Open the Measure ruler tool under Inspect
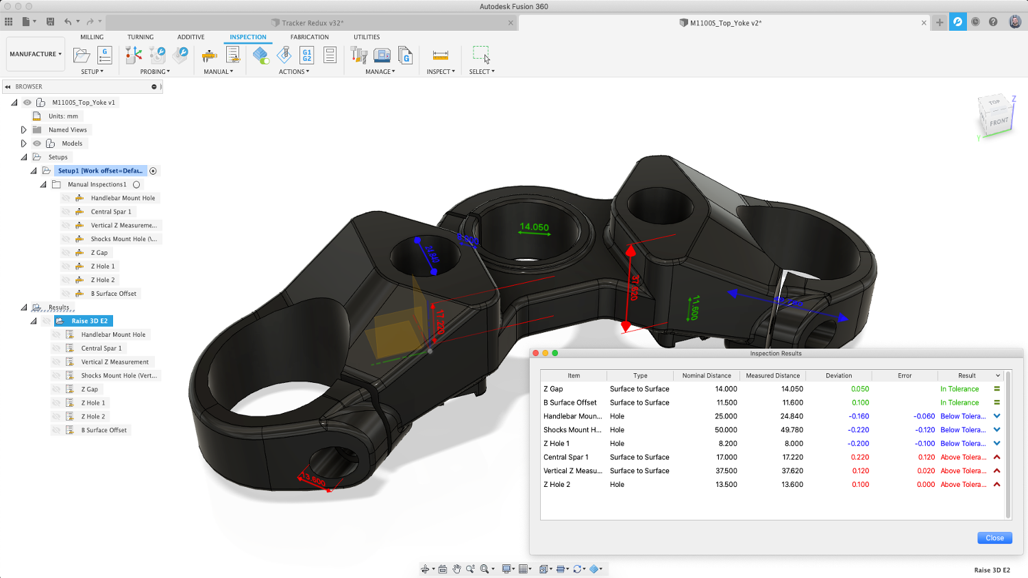The height and width of the screenshot is (578, 1028). point(440,55)
